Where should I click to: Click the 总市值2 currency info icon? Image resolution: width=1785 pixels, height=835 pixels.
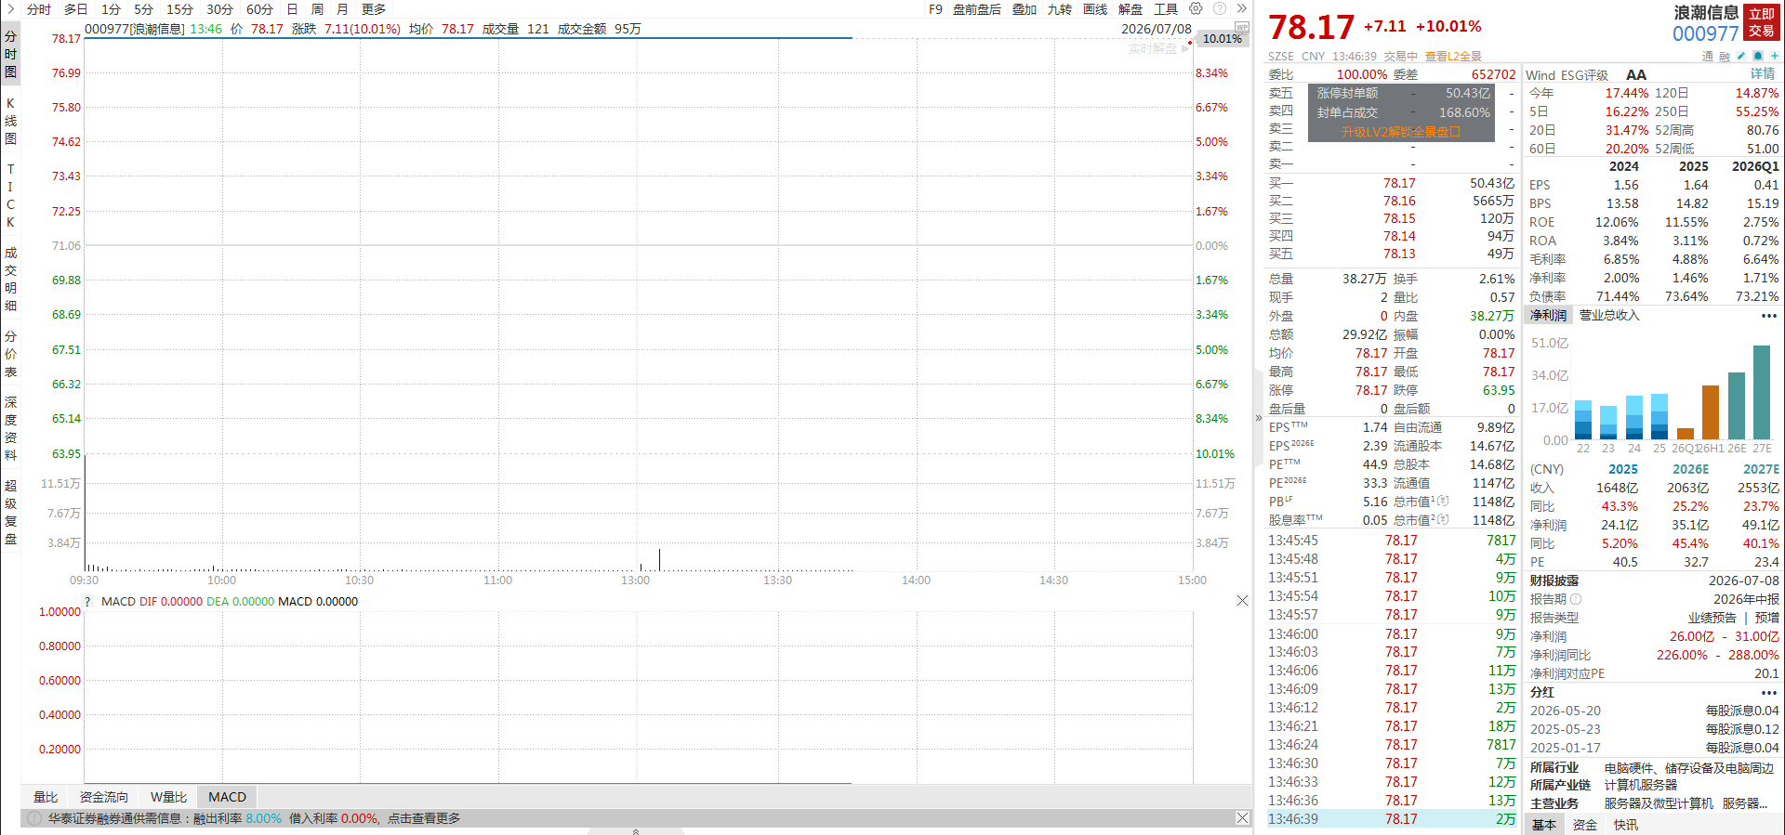[1444, 520]
